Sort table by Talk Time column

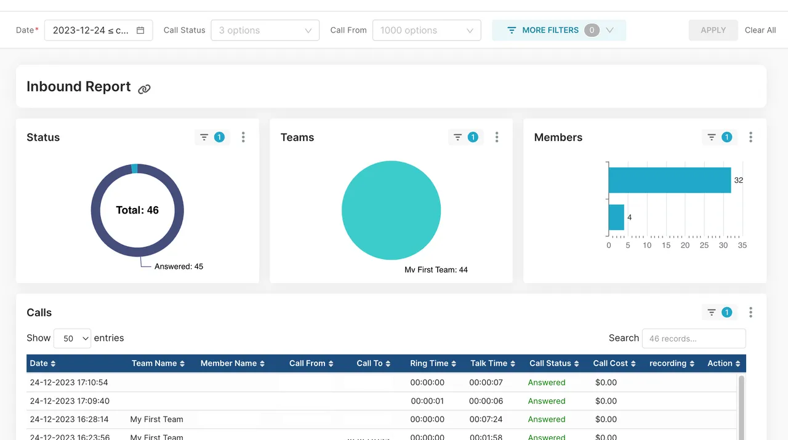pos(493,363)
